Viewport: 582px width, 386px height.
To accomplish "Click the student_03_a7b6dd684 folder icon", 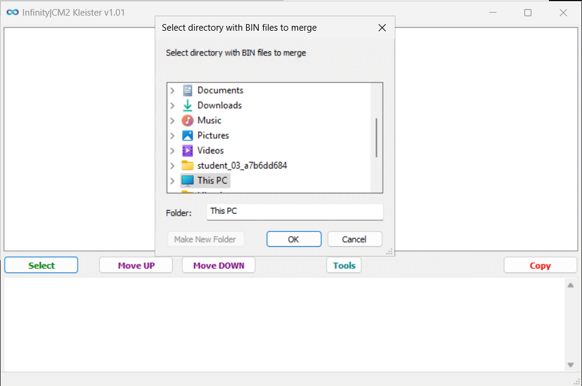I will 188,166.
